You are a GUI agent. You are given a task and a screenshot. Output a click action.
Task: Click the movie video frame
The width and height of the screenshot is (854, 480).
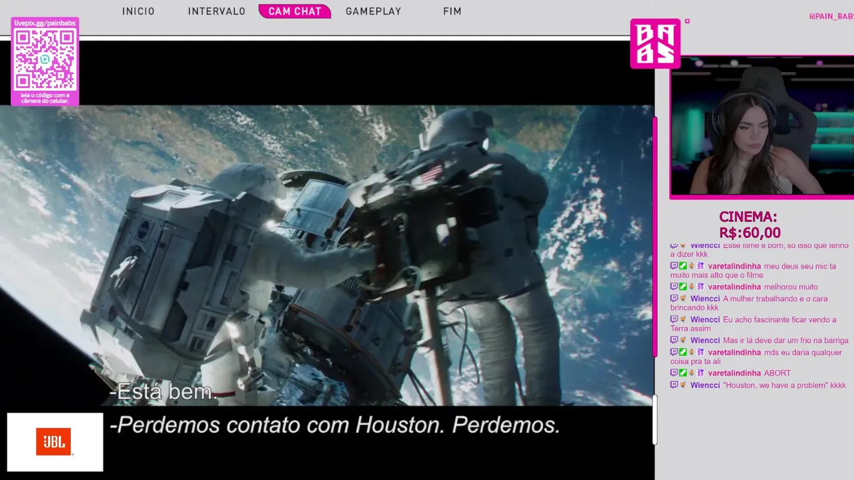[x=326, y=255]
